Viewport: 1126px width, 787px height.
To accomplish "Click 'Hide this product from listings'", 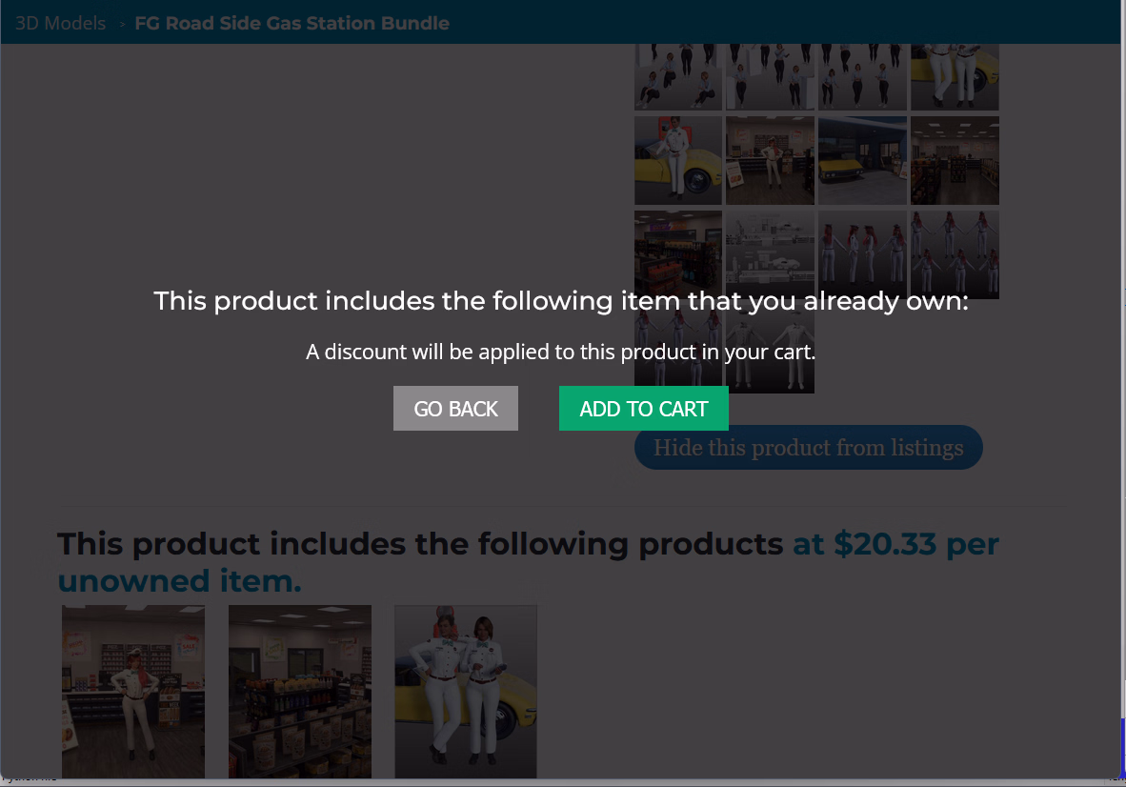I will 808,448.
